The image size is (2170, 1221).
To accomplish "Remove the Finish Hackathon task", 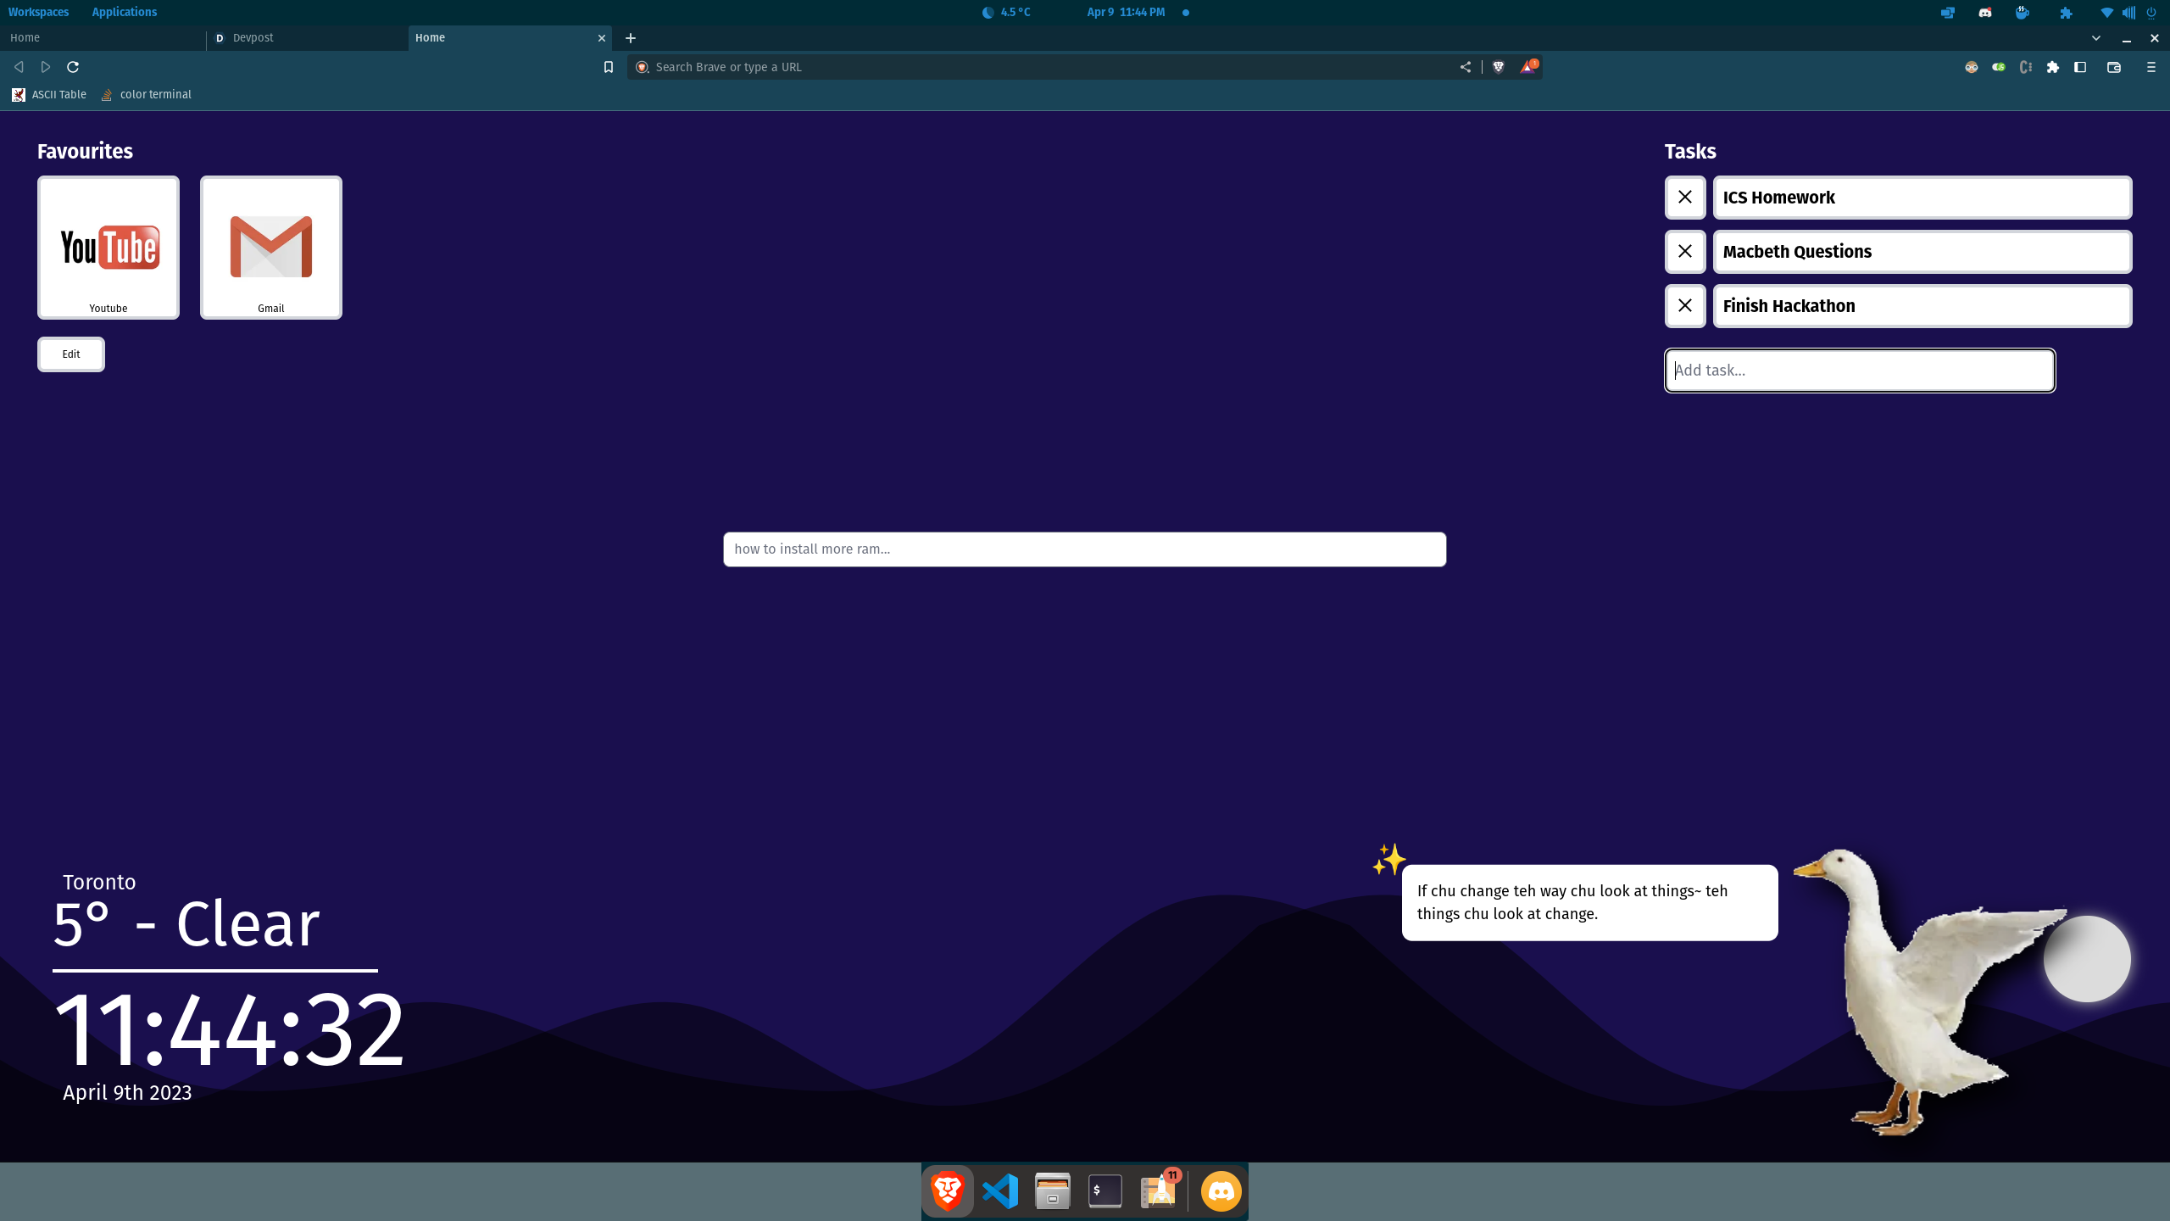I will 1684,306.
